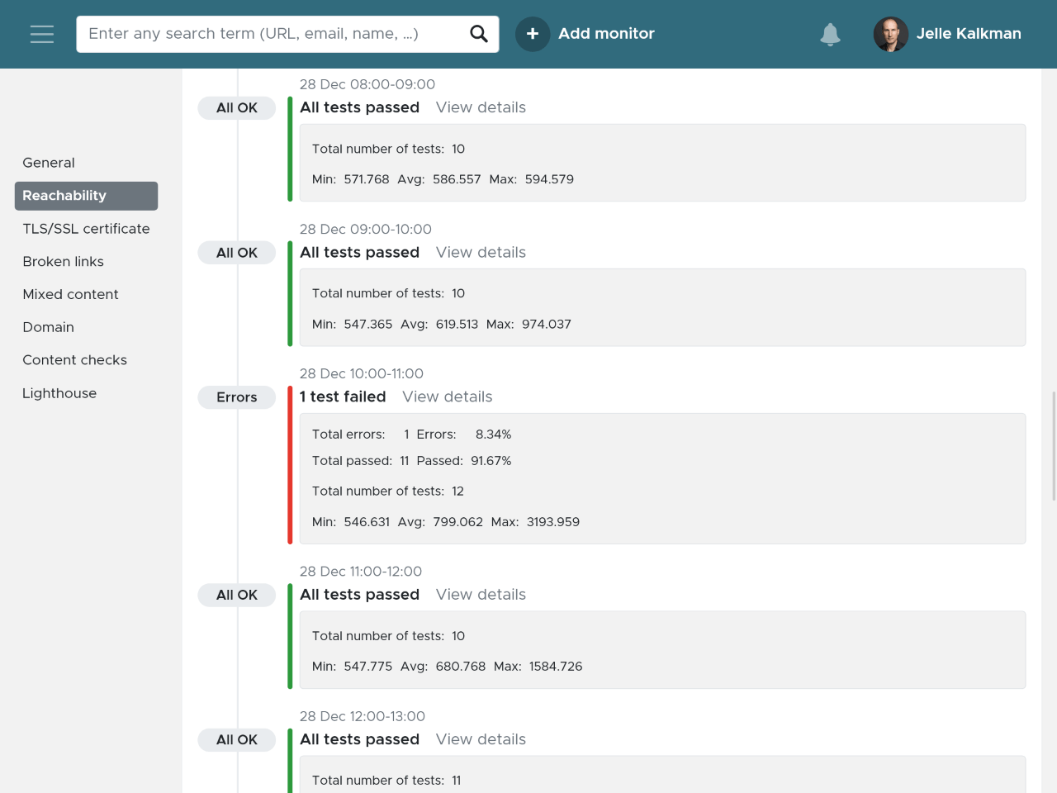Open Jelle Kalkman account name
This screenshot has width=1057, height=793.
point(969,34)
